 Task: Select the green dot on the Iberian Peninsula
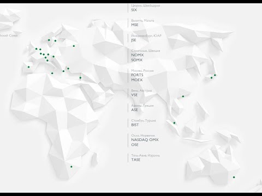coord(28,67)
